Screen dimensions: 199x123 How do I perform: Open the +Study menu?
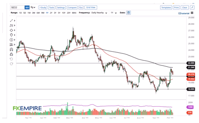tap(43, 7)
